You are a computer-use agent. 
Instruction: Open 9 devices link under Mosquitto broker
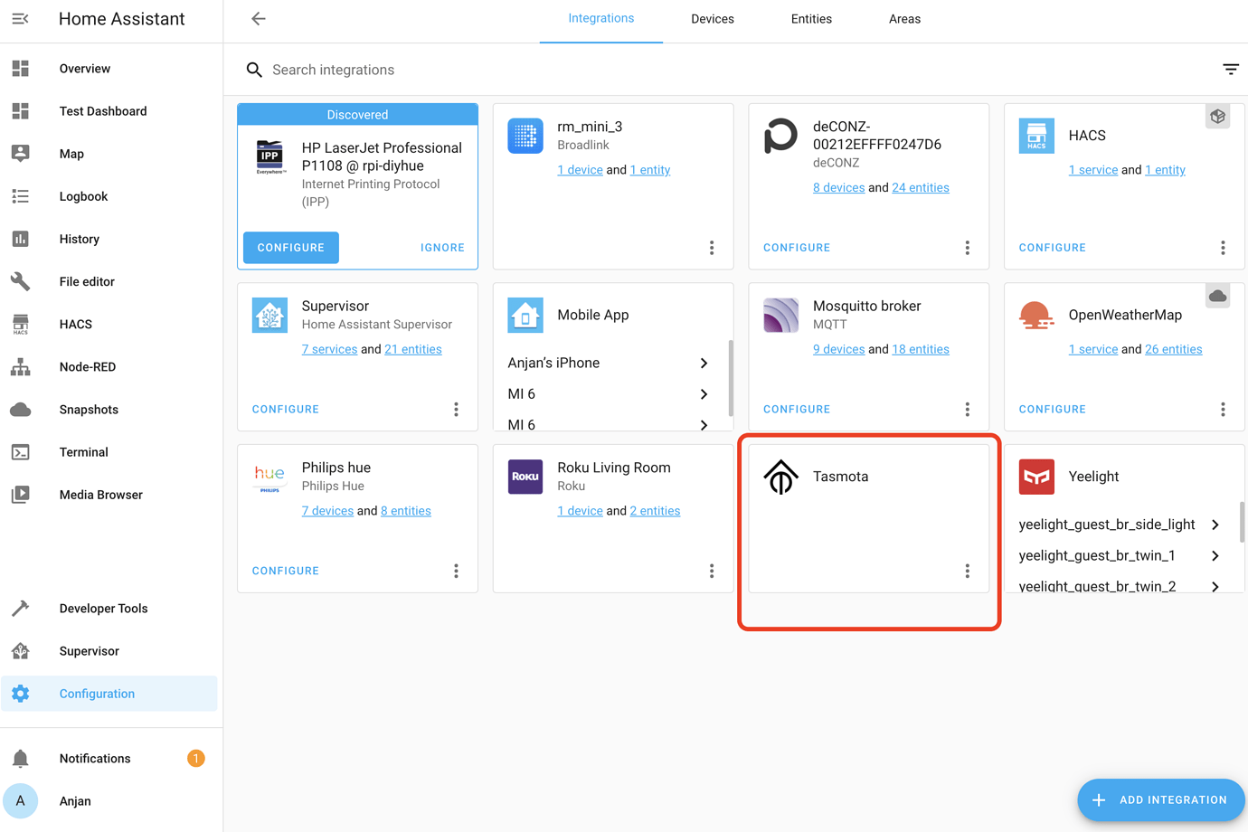tap(838, 349)
